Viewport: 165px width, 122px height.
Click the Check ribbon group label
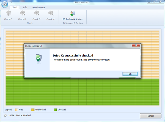click(x=30, y=23)
